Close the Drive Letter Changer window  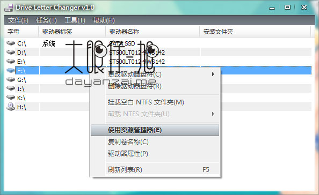tap(304, 7)
